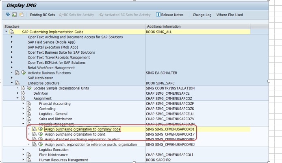Expand Sales and Distribution node
The height and width of the screenshot is (163, 282).
[x=23, y=119]
